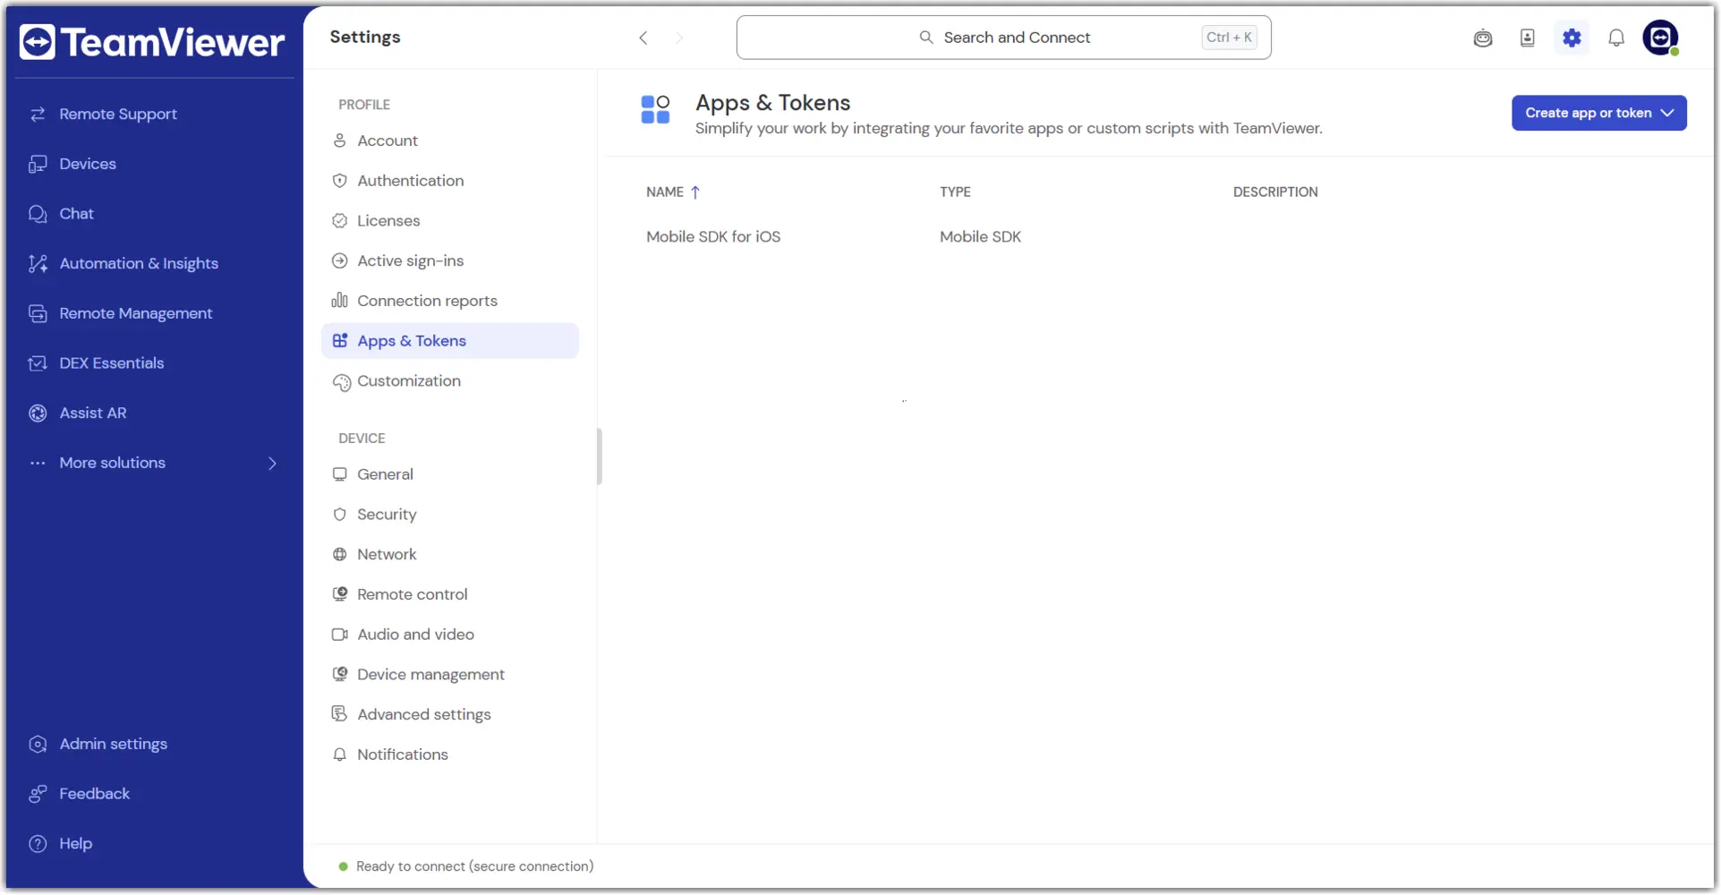Screen dimensions: 1721x895
Task: Click the DESCRIPTION column header
Action: pos(1275,192)
